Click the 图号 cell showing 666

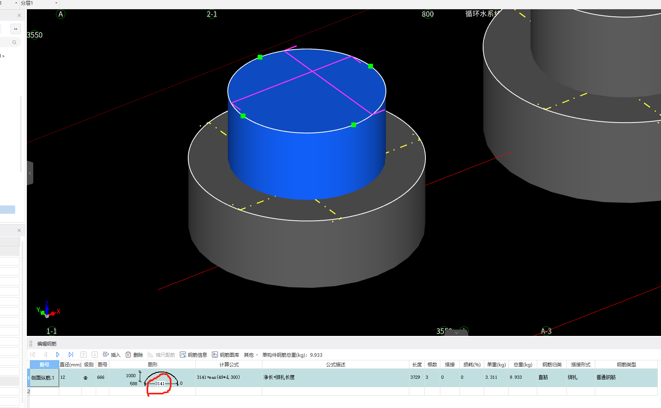[x=103, y=378]
